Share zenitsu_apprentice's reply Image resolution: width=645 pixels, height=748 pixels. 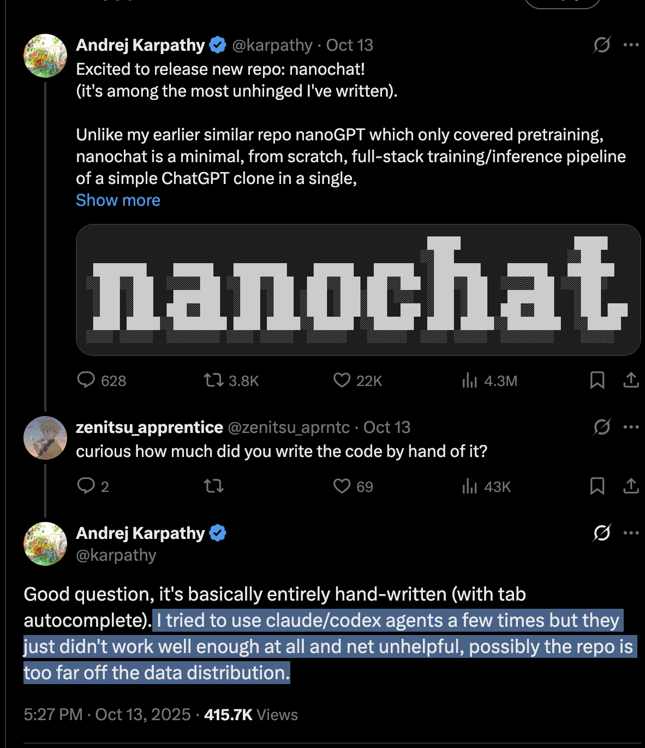631,486
